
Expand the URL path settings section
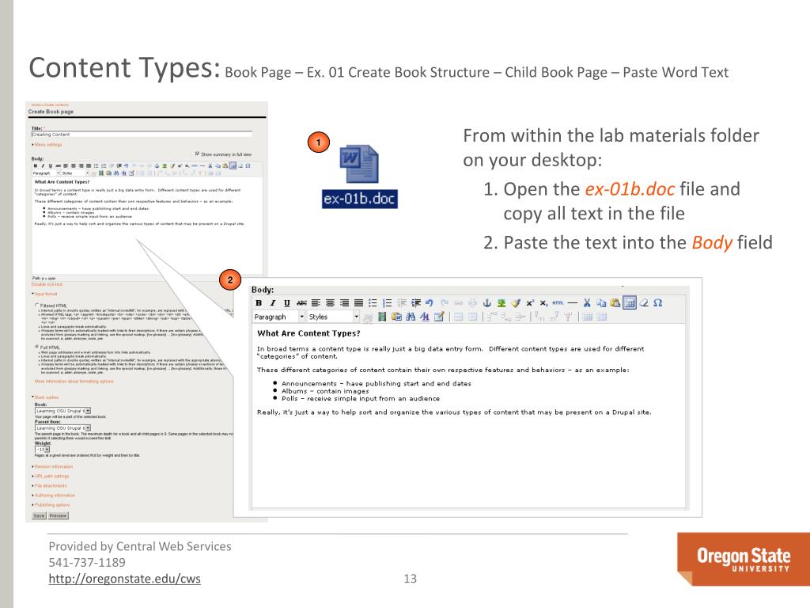(51, 476)
